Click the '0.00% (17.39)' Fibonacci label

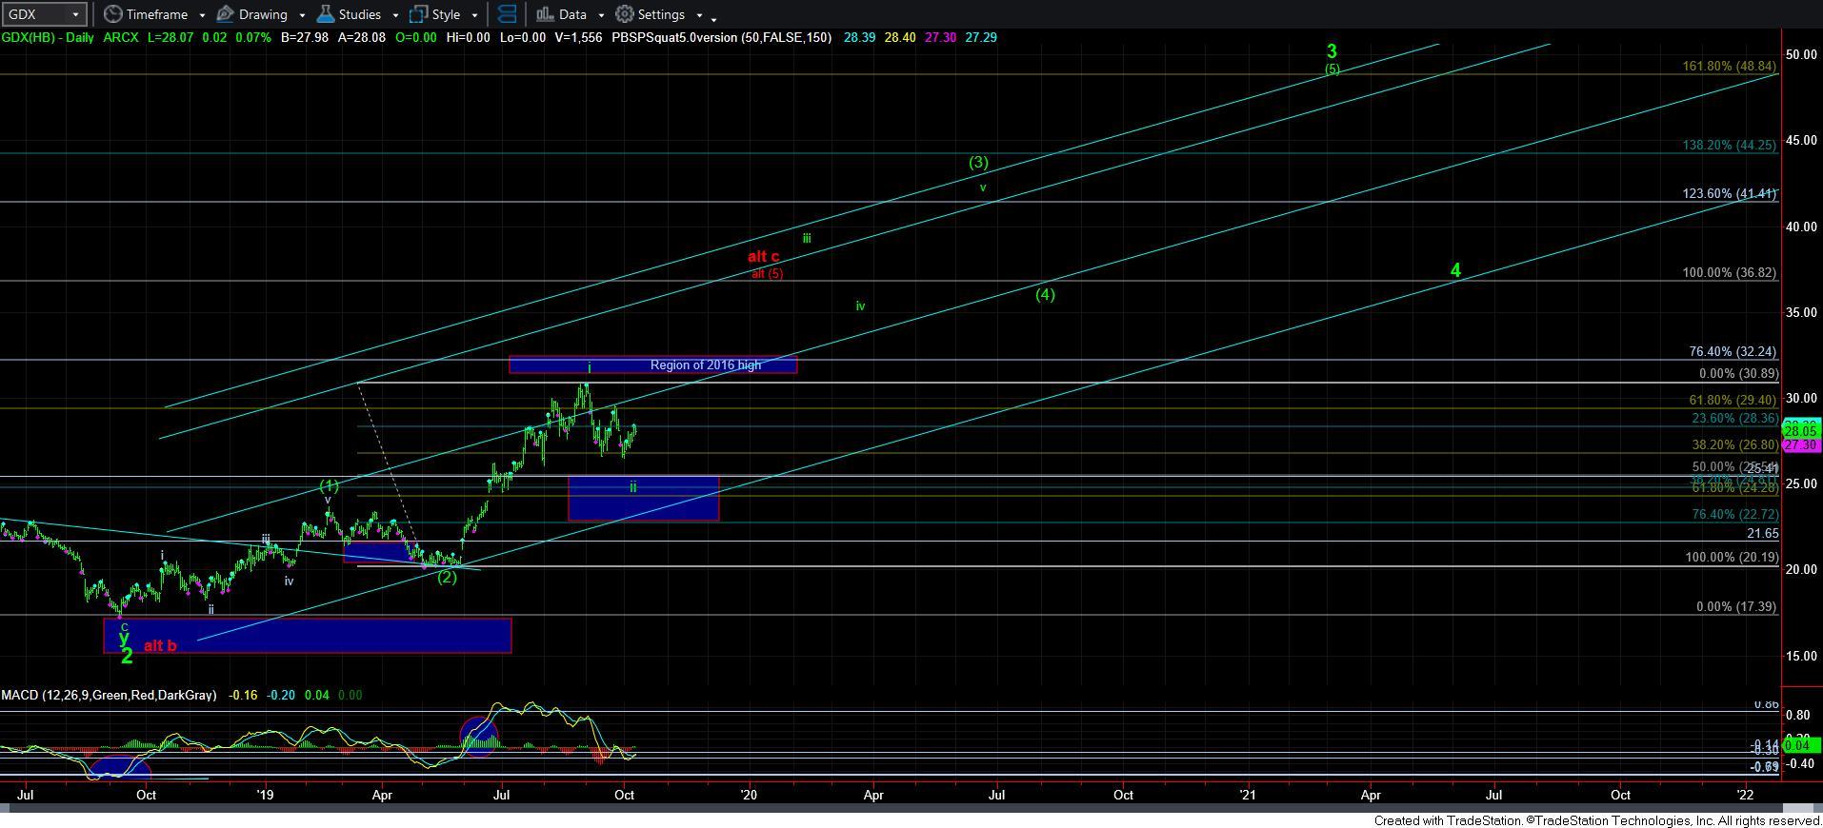1736,606
